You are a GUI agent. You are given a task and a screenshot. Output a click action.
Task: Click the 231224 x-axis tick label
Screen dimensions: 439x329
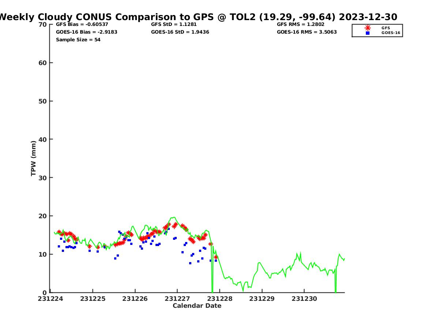pyautogui.click(x=50, y=299)
